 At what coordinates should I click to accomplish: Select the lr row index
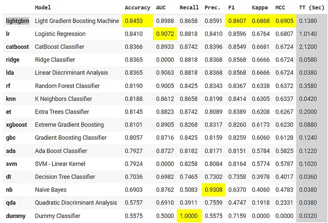pyautogui.click(x=8, y=34)
